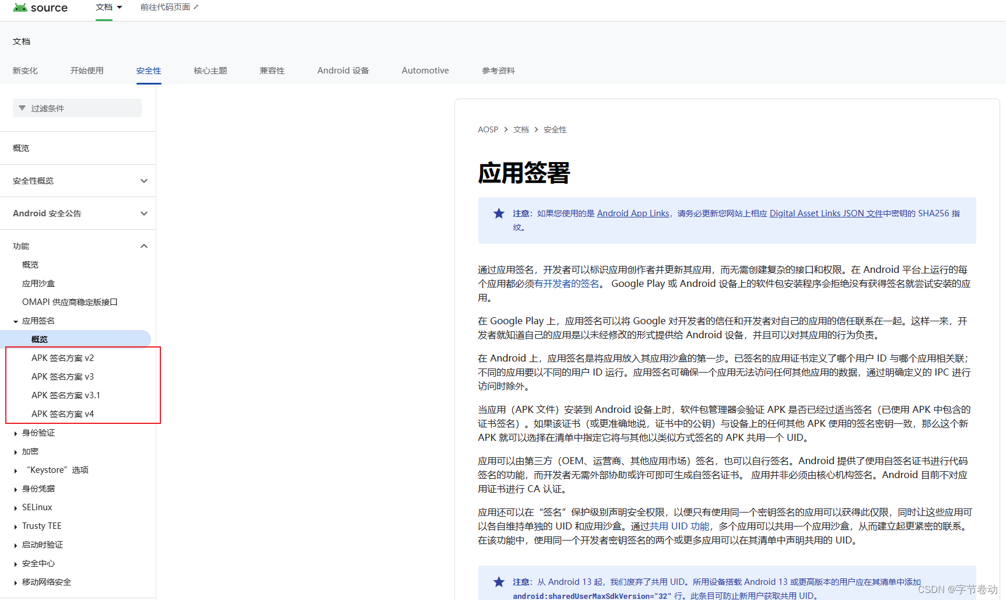Click the 安全性 breadcrumb link
The image size is (1006, 600).
click(555, 129)
